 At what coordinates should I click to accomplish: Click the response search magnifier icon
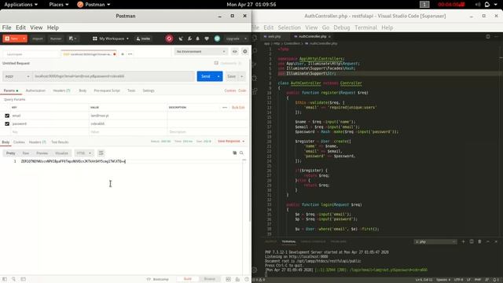coord(241,153)
